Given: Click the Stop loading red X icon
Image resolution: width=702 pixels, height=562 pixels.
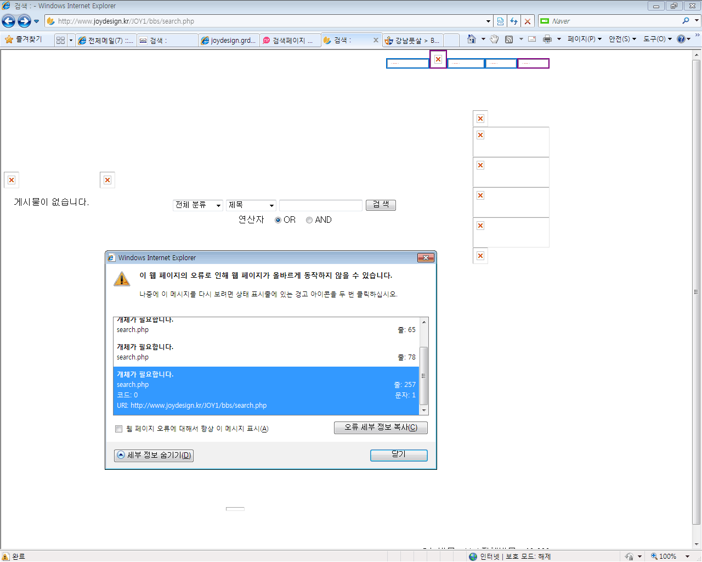Looking at the screenshot, I should pos(528,21).
